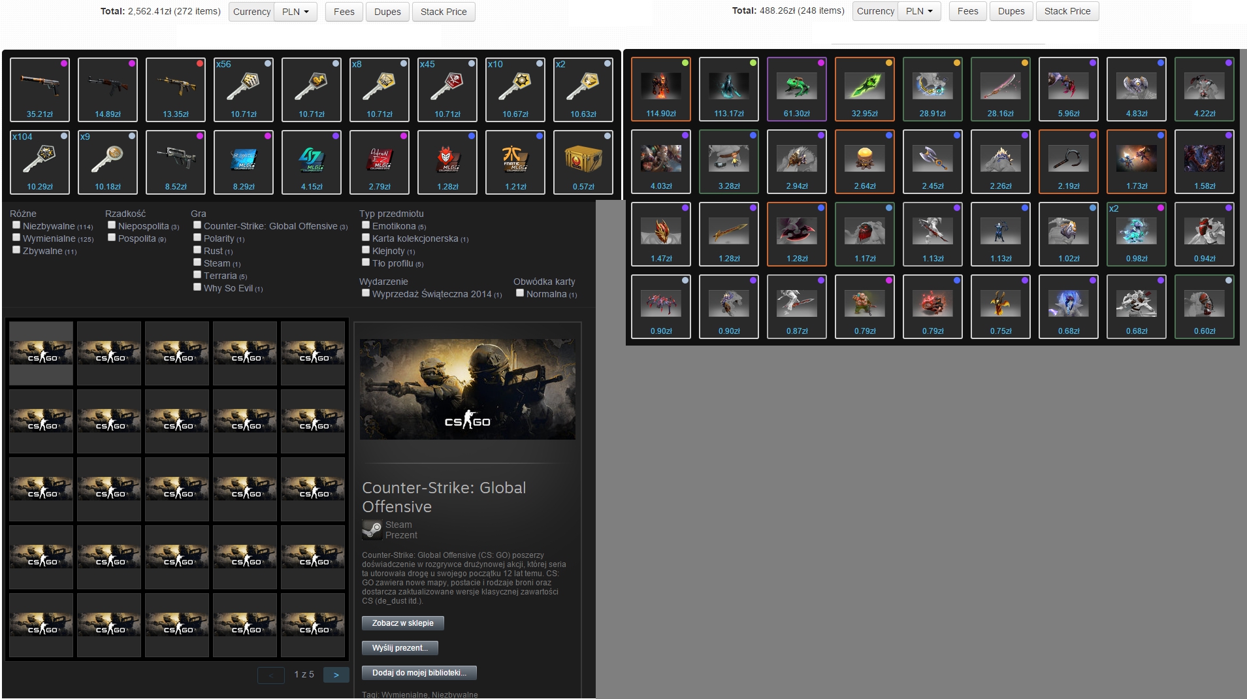Select the x104 key stack priced 10.29zł
Viewport: 1247px width, 699px height.
tap(40, 161)
